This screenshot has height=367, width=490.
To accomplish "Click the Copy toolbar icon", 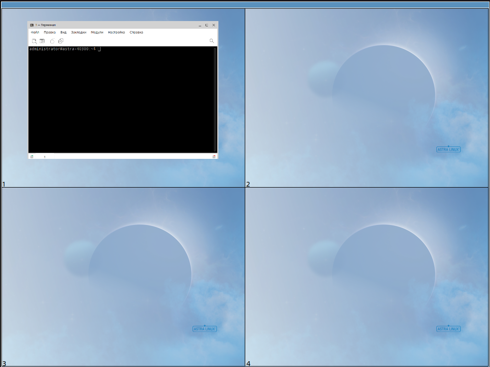I will pyautogui.click(x=52, y=41).
